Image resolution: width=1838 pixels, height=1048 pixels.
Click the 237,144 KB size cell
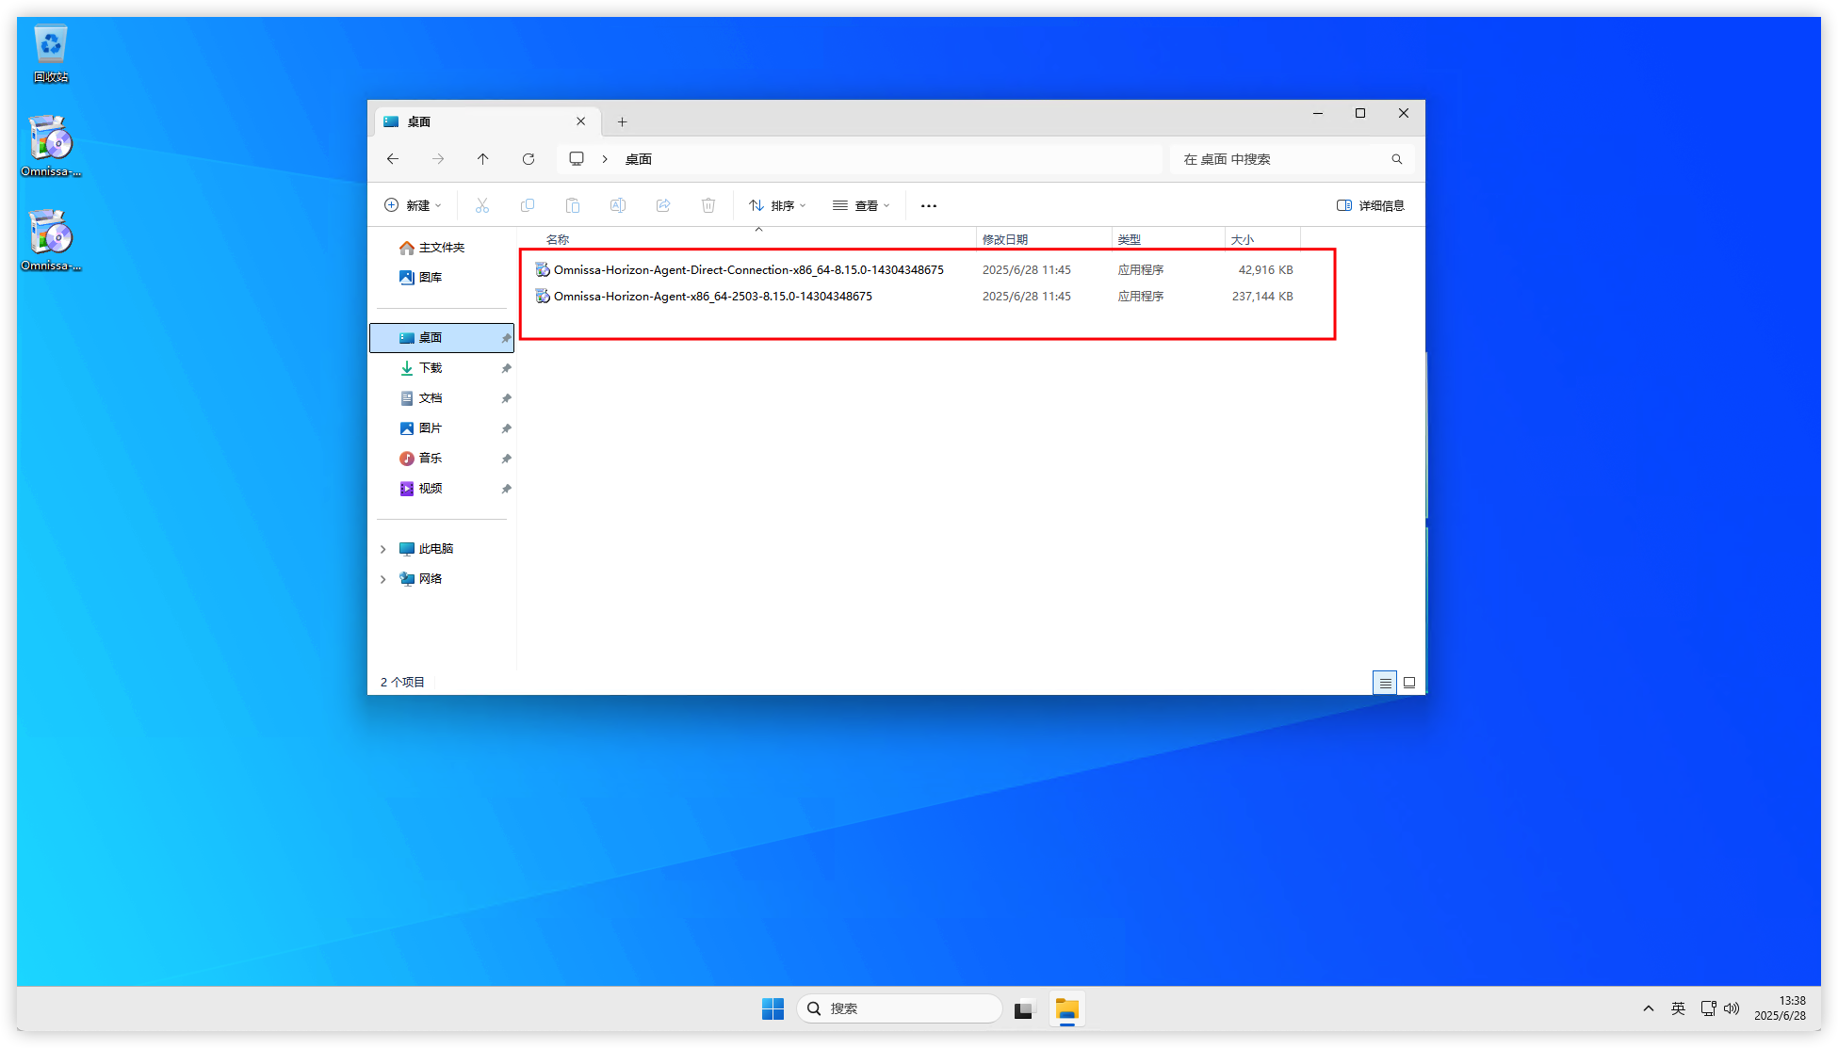point(1262,297)
